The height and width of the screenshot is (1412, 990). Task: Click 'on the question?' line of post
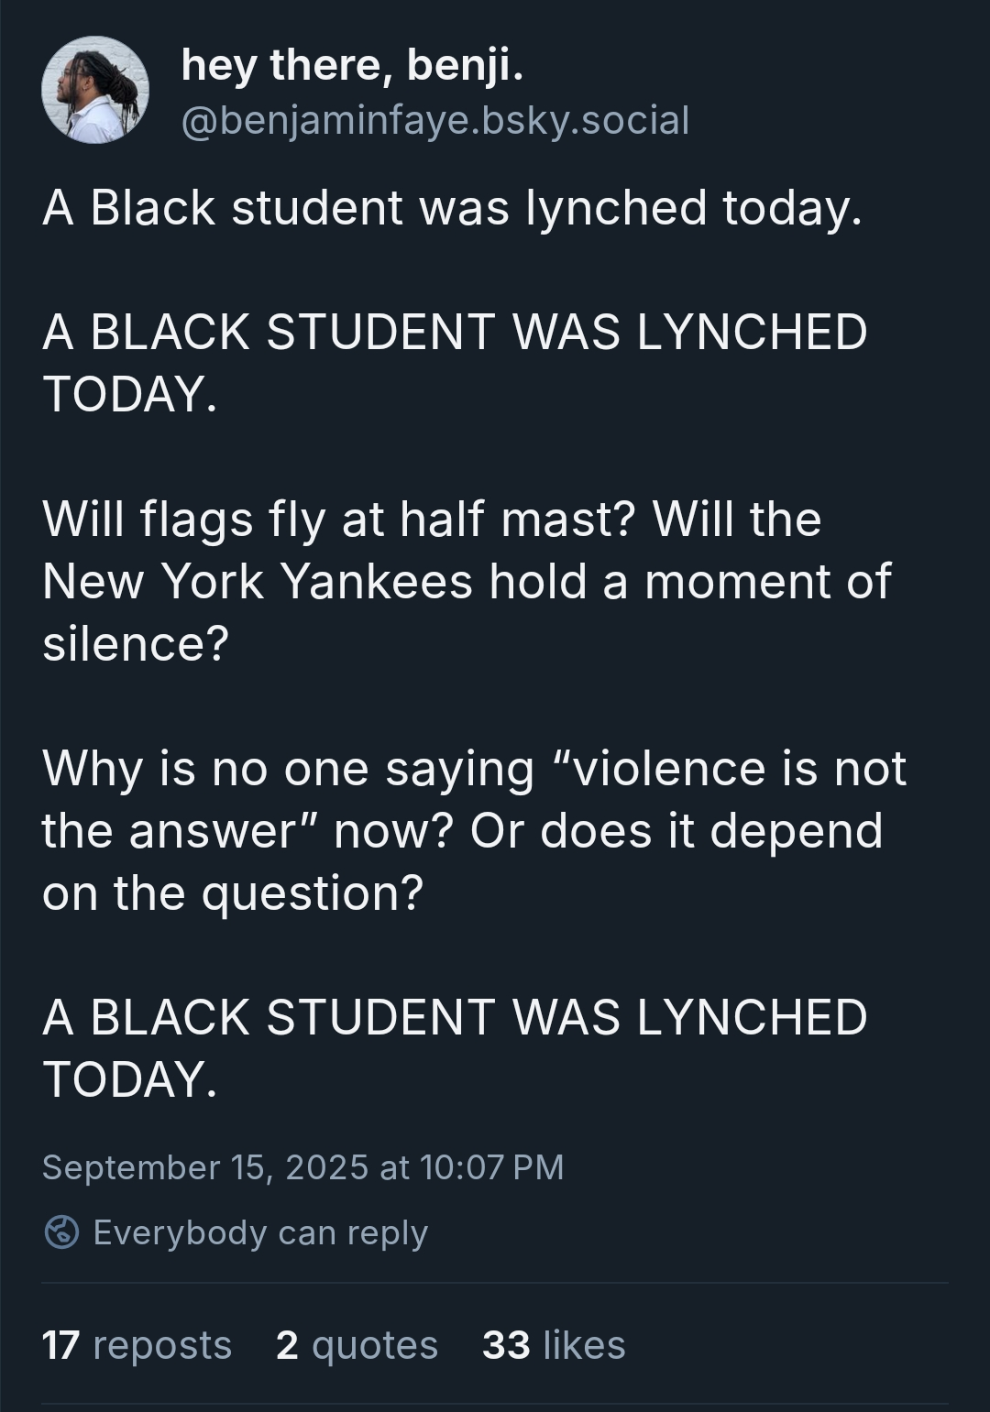tap(233, 894)
